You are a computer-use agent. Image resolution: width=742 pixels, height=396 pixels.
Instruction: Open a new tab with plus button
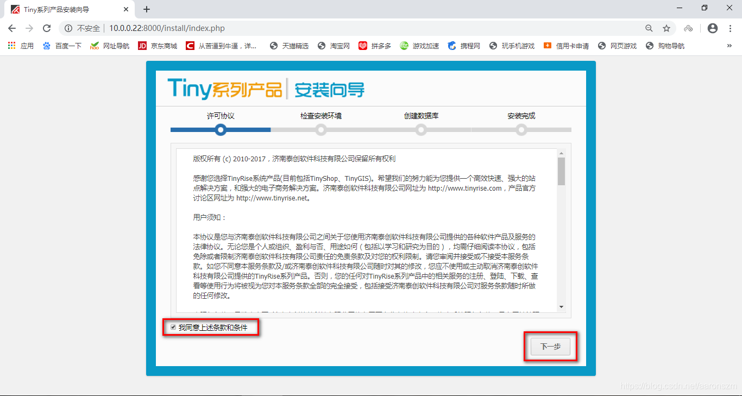tap(147, 9)
